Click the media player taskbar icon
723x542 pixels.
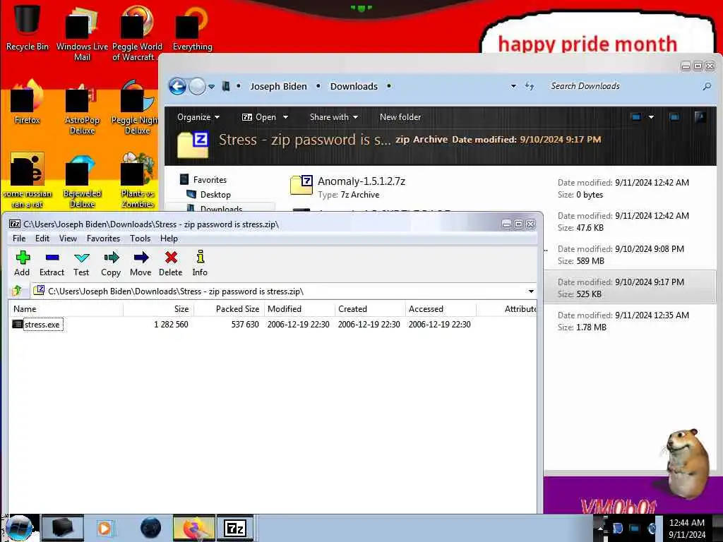click(104, 528)
